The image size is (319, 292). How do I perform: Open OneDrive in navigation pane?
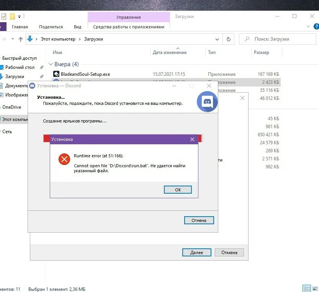point(11,107)
